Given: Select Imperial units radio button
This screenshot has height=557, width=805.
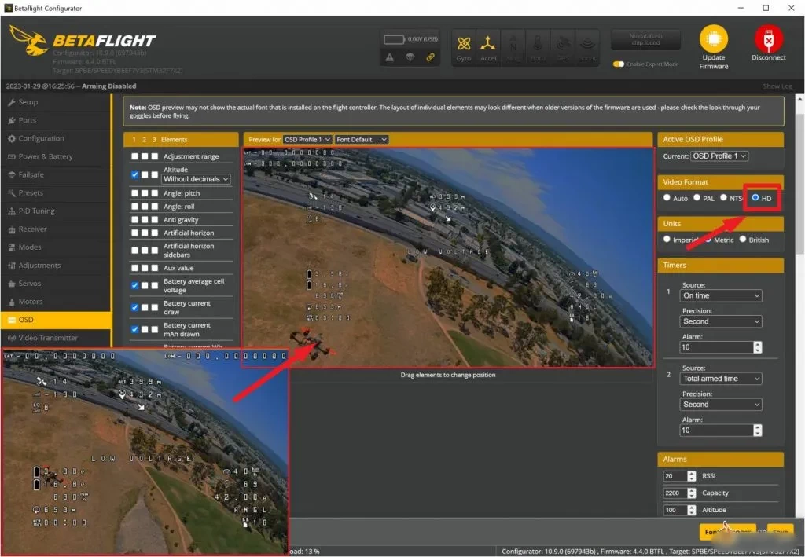Looking at the screenshot, I should pos(667,239).
